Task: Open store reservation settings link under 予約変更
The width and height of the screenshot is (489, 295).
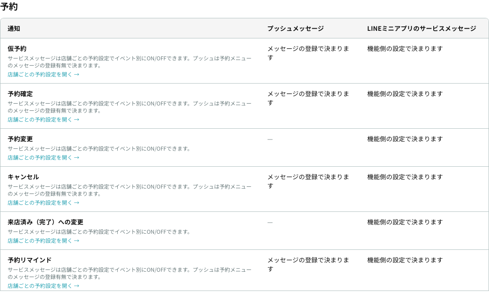Action: (43, 157)
